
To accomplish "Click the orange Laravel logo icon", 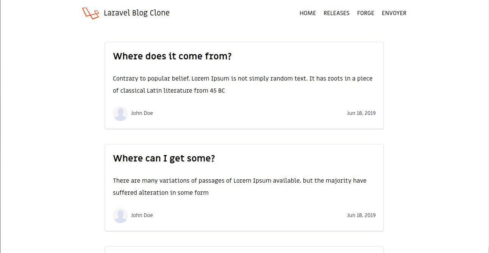I will (91, 13).
